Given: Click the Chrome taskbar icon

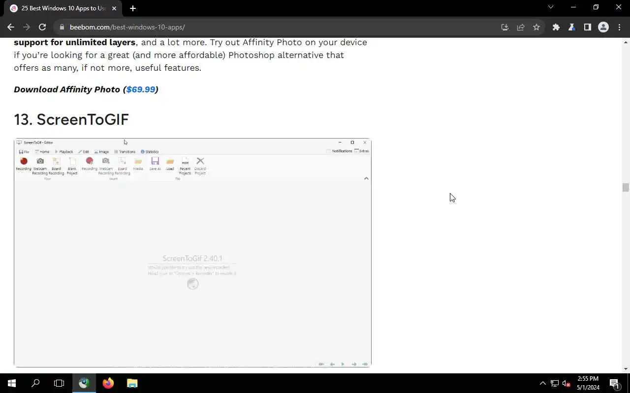Looking at the screenshot, I should [x=84, y=383].
